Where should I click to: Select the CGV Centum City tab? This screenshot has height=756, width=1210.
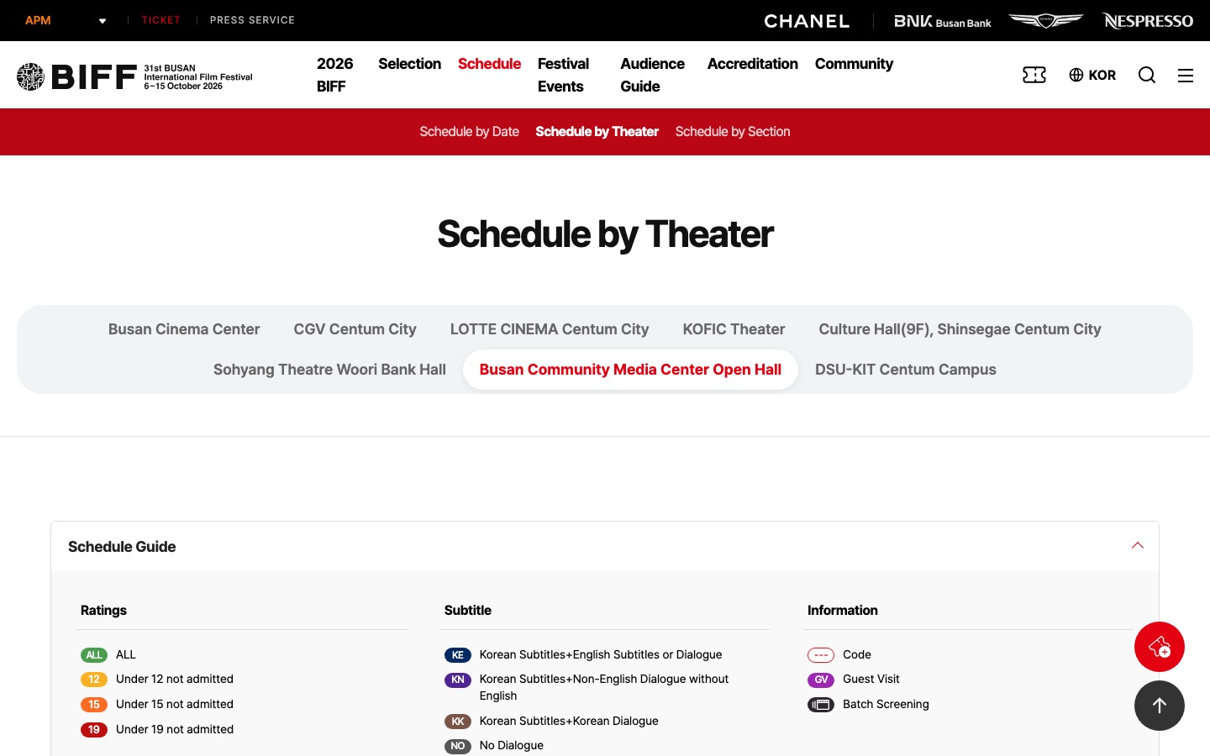point(355,329)
